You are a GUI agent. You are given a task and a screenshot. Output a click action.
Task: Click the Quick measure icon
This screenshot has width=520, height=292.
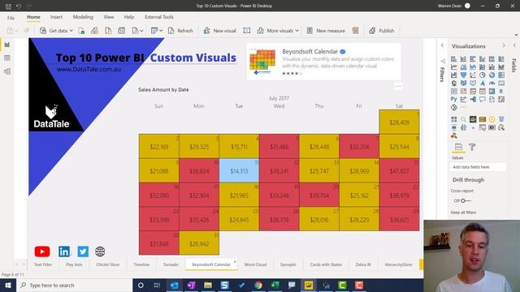point(356,31)
